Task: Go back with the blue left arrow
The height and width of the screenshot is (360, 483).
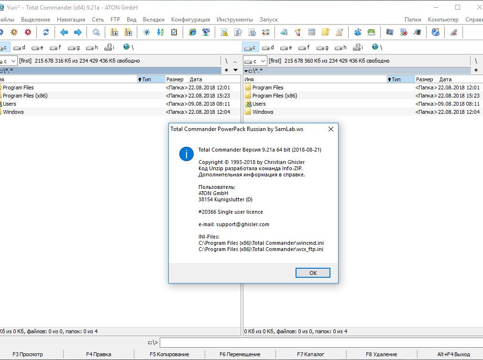Action: click(x=64, y=32)
